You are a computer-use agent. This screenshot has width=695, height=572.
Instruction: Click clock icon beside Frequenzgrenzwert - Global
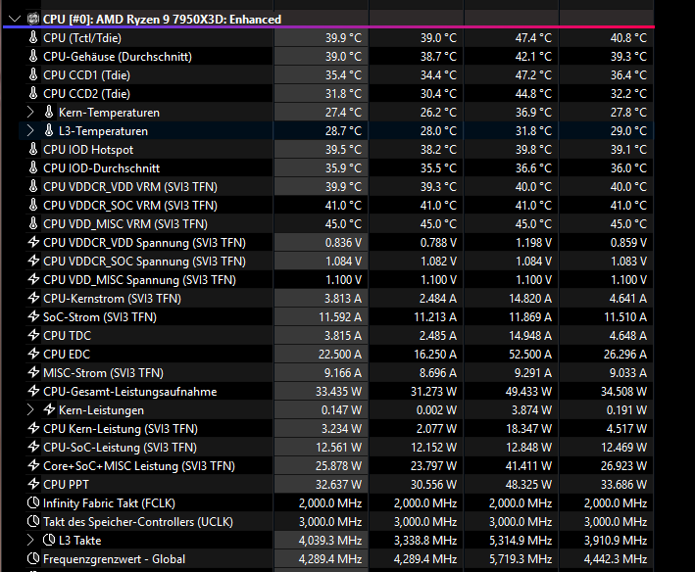click(x=33, y=558)
